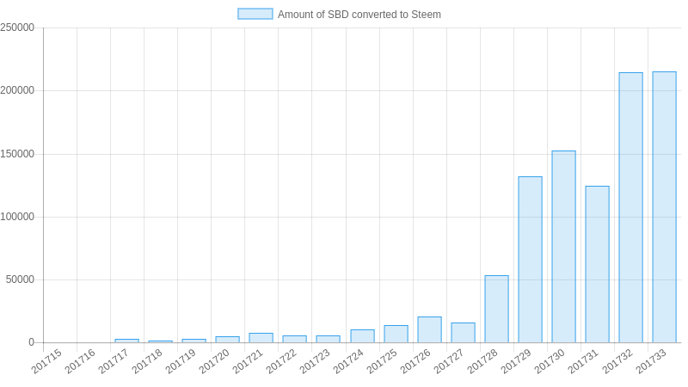Click the x-axis label 201727
This screenshot has width=688, height=387.
(x=449, y=361)
